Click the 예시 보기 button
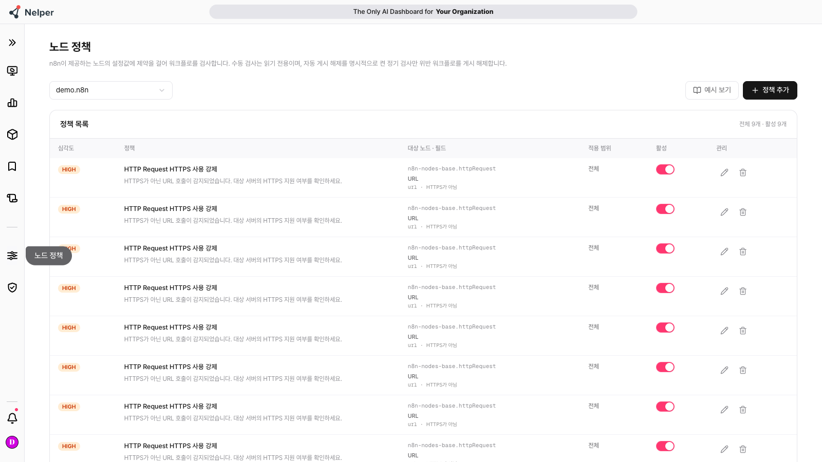This screenshot has width=822, height=462. (x=712, y=90)
